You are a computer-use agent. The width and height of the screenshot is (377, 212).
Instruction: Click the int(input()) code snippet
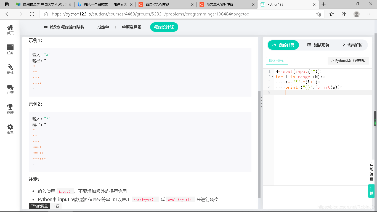146,200
